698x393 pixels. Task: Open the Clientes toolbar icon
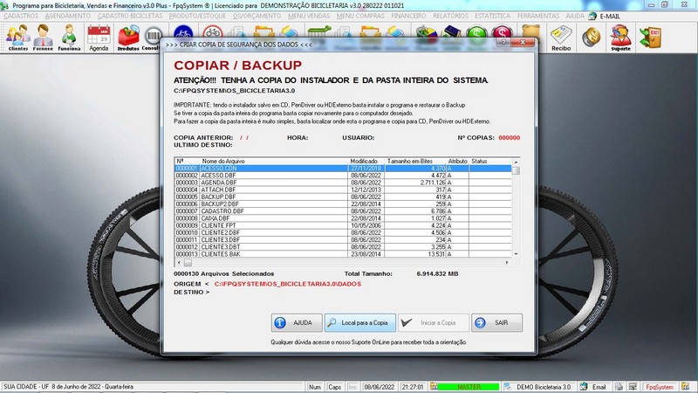pos(17,38)
